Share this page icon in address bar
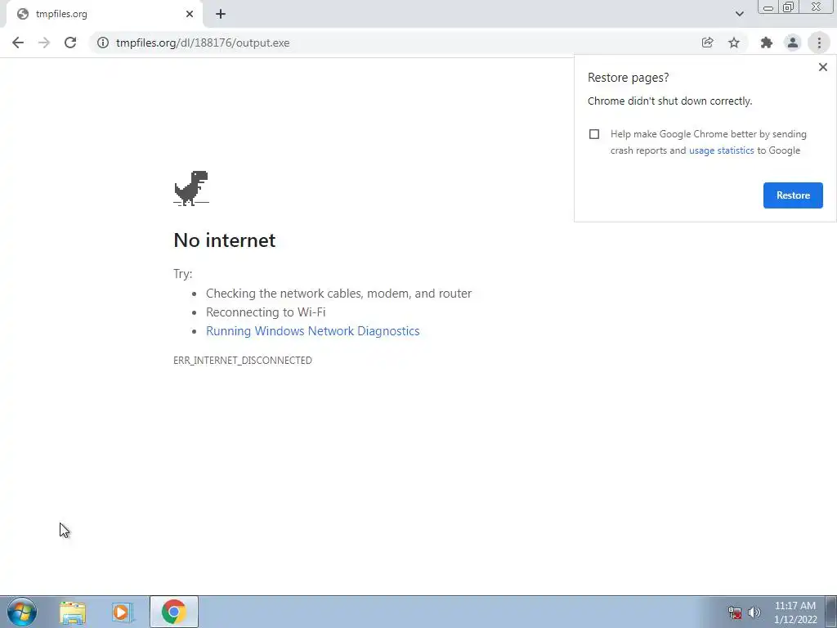The width and height of the screenshot is (837, 628). 707,43
